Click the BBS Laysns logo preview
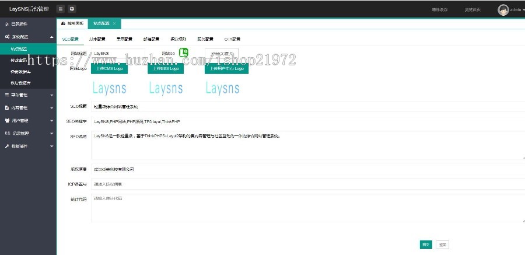This screenshot has height=255, width=525. 166,89
